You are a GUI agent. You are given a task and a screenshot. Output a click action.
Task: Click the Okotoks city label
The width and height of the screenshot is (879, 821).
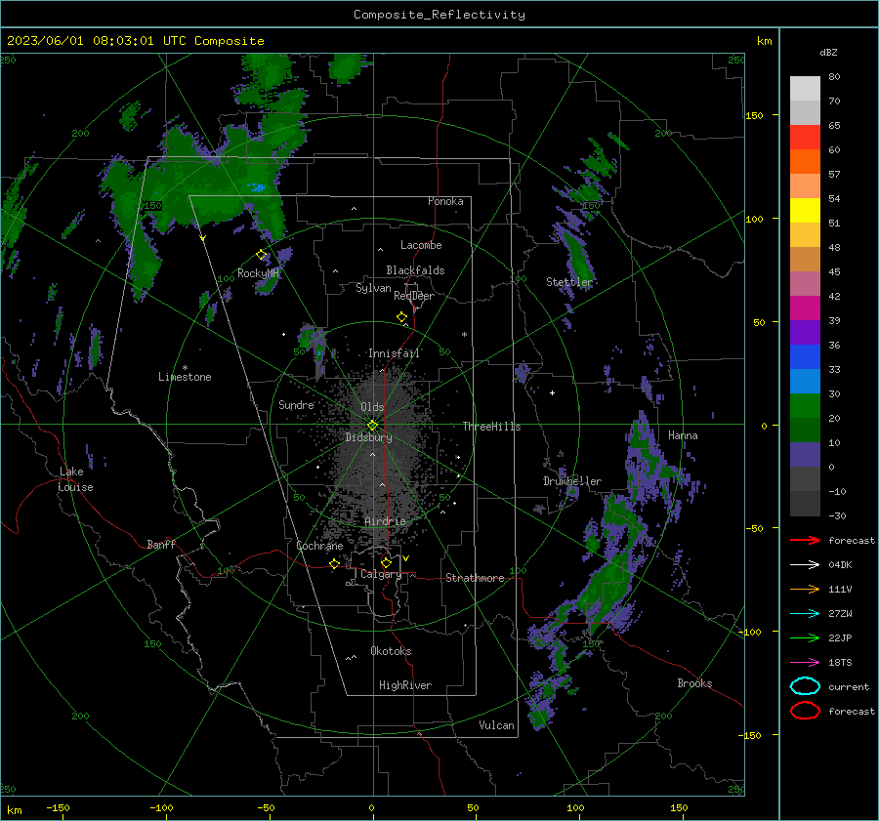pyautogui.click(x=391, y=651)
